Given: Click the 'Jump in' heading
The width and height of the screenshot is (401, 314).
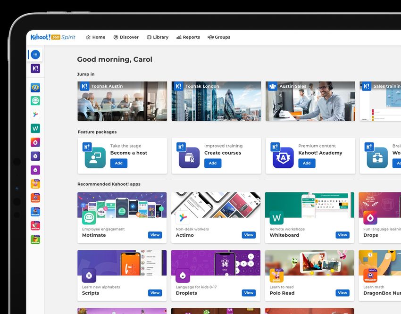Looking at the screenshot, I should pos(86,74).
